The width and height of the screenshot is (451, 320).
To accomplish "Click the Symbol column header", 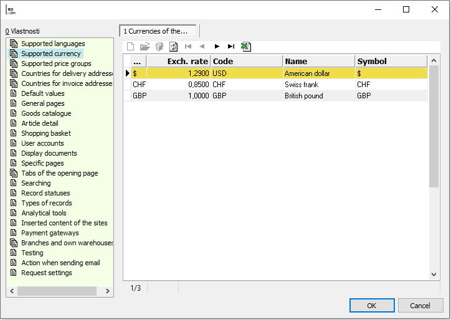I will [x=391, y=61].
